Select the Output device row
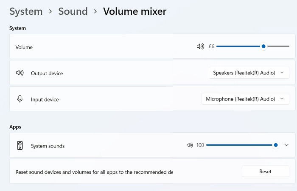Screen dimensions: 297x191 (x=152, y=73)
